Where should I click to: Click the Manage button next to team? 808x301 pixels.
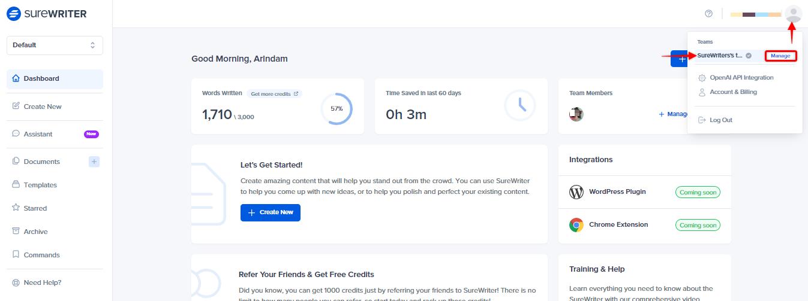pos(780,56)
